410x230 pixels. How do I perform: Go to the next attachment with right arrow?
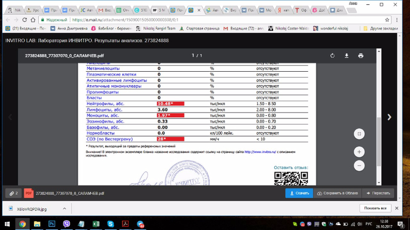[x=389, y=117]
